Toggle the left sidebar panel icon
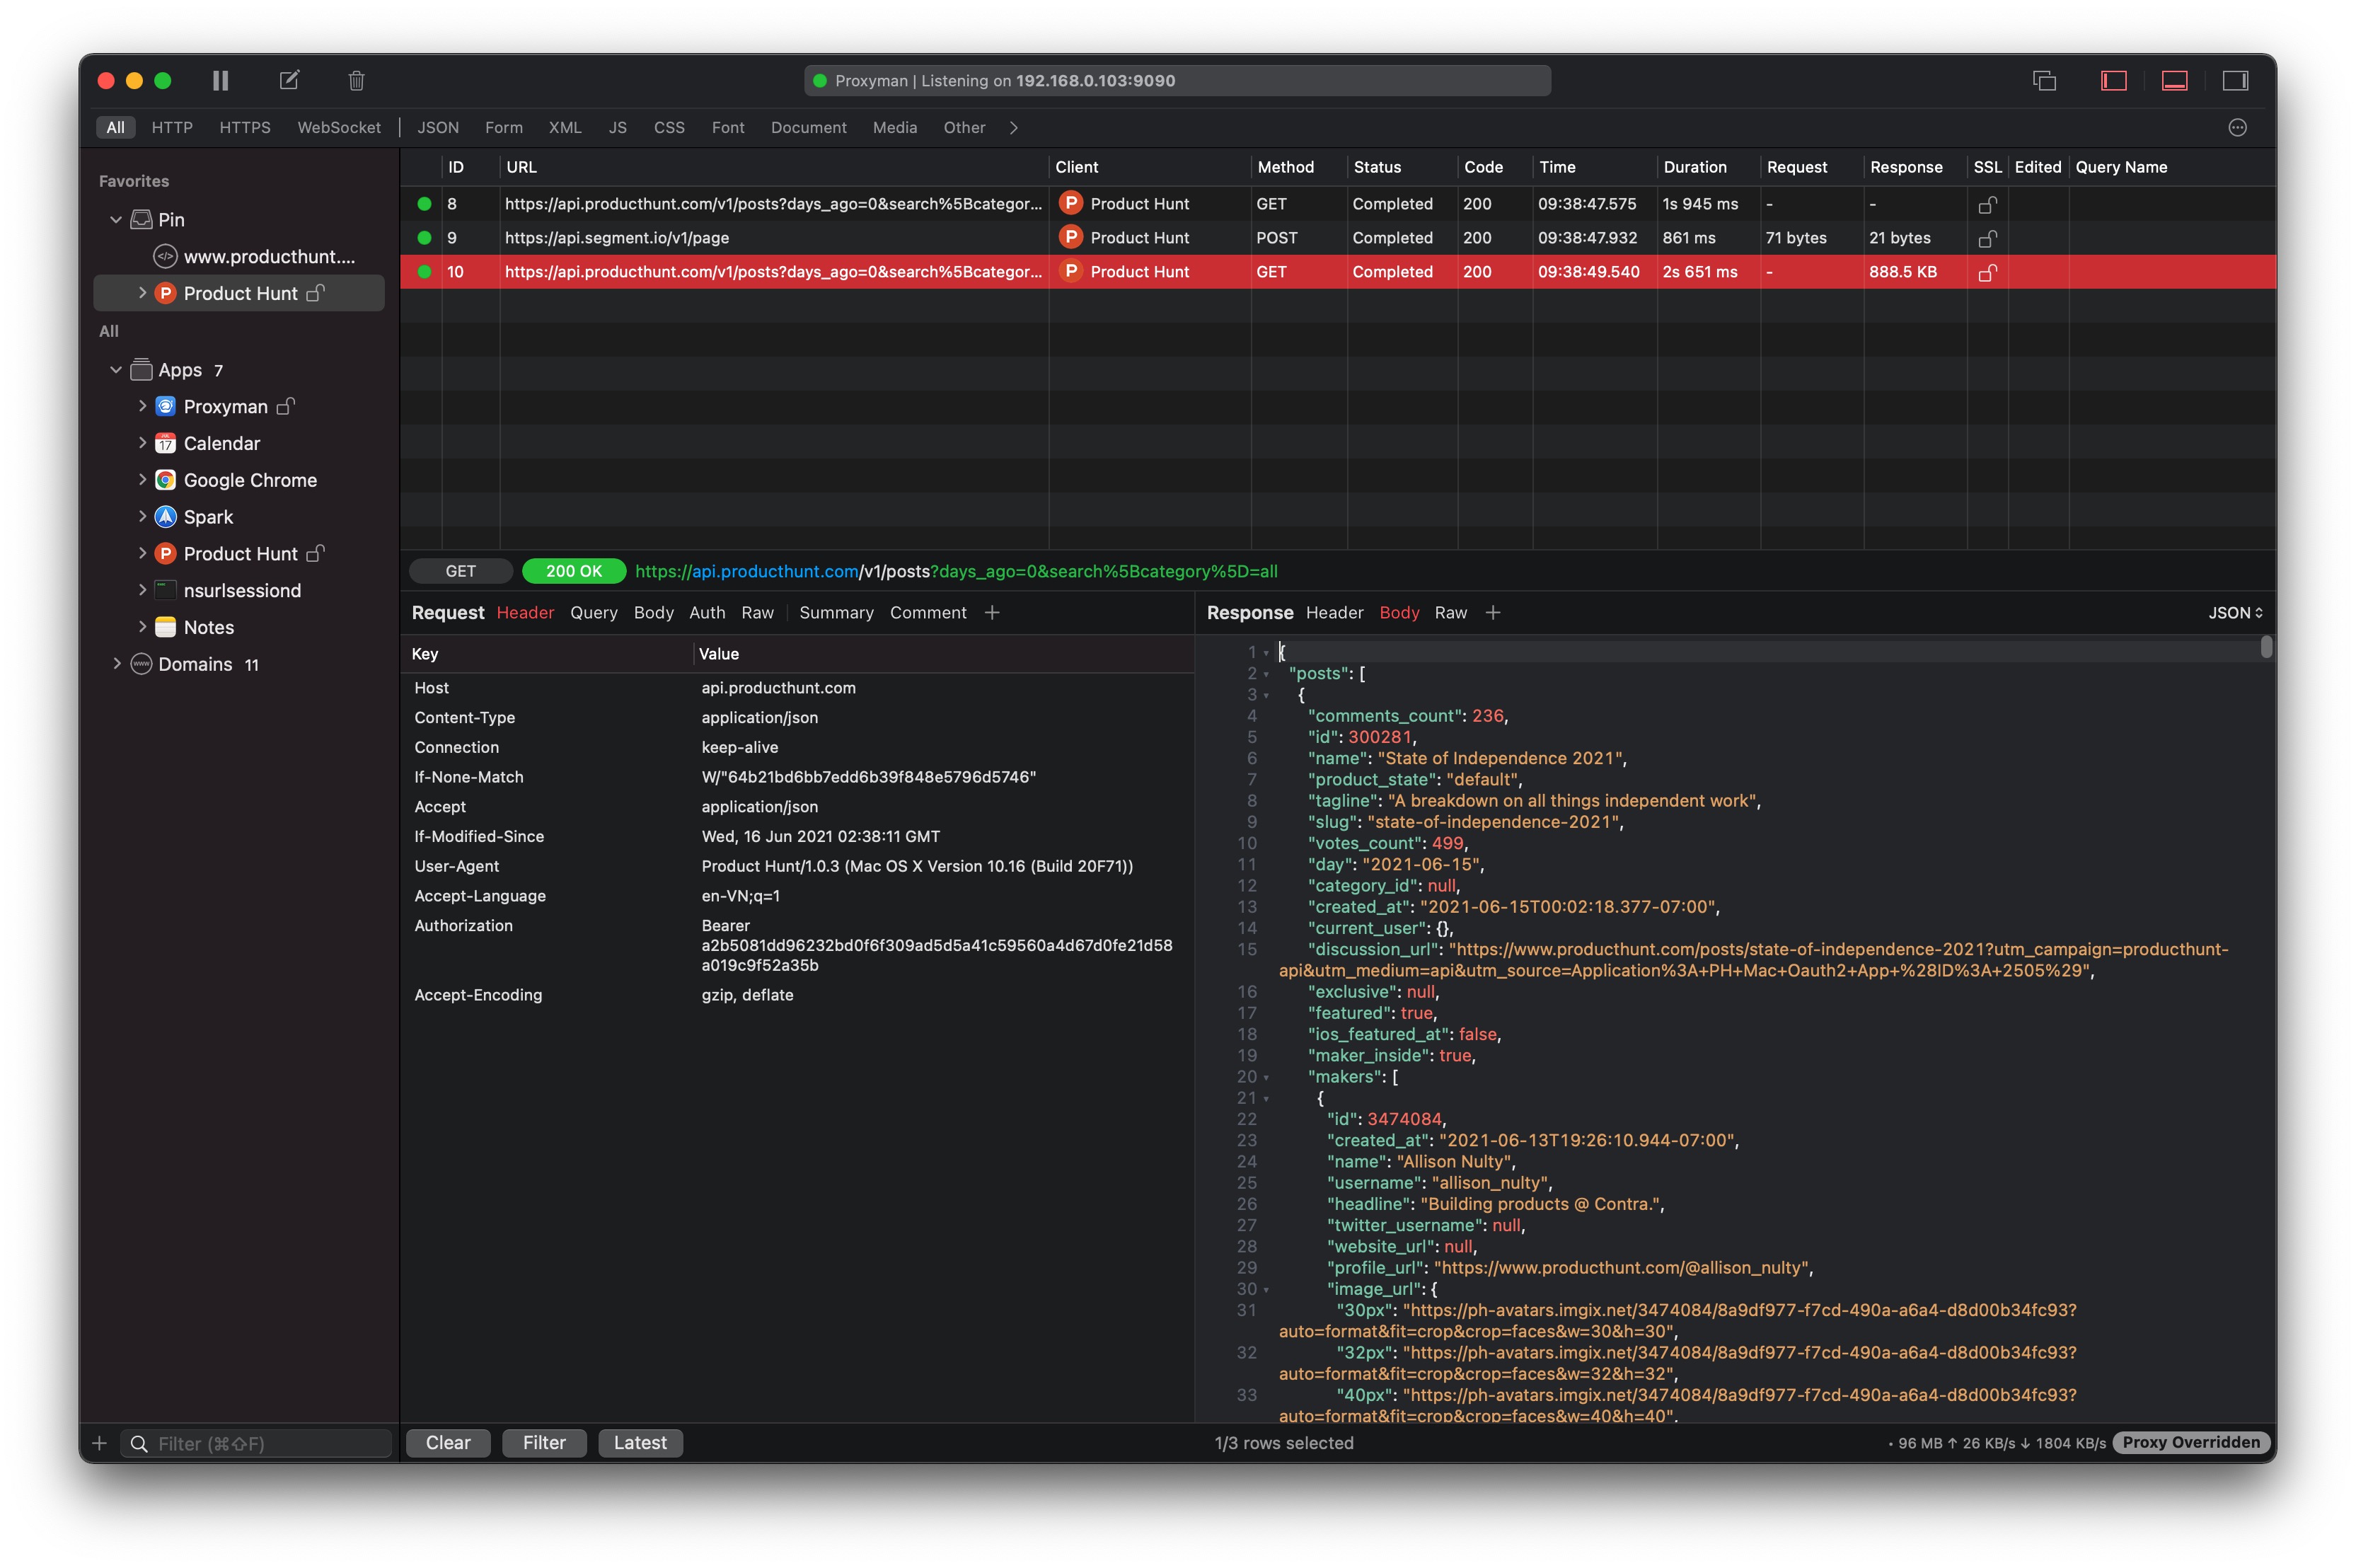 [x=2113, y=81]
